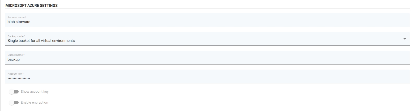Click the "Enable encryption" label text
Image resolution: width=413 pixels, height=111 pixels.
click(34, 103)
